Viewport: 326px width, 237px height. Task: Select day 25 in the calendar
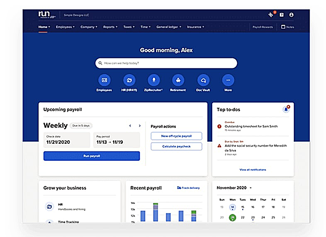pyautogui.click(x=273, y=218)
